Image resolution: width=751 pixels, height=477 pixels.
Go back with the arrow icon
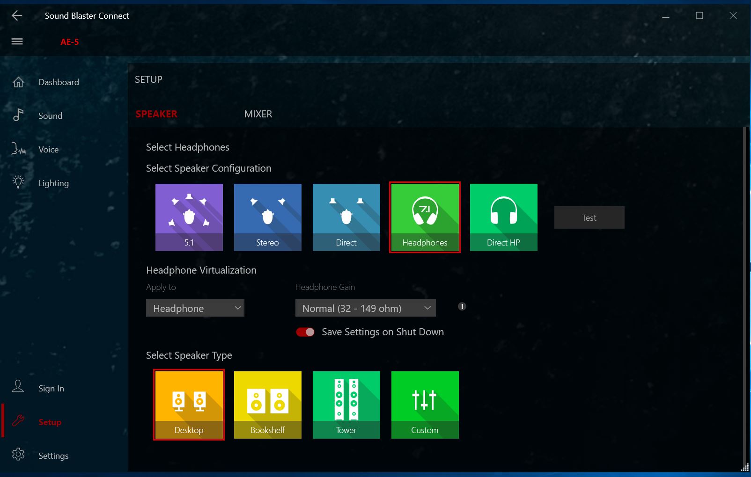(17, 15)
